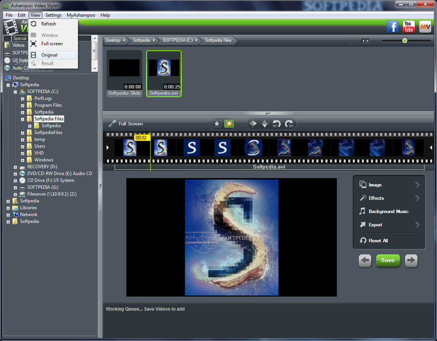The width and height of the screenshot is (437, 341).
Task: Select the VHD folder in tree
Action: click(x=39, y=153)
